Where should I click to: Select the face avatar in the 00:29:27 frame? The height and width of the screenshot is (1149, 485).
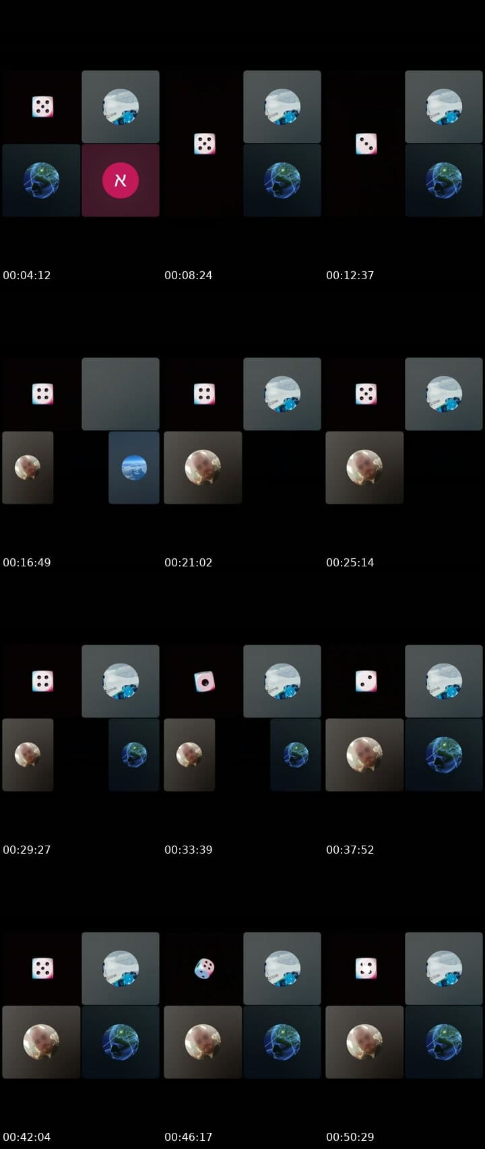click(28, 755)
